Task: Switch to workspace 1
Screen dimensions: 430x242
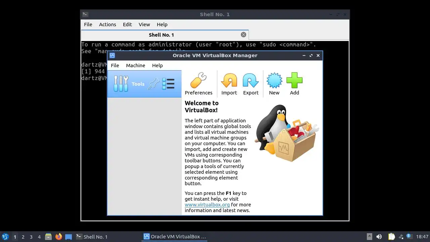Action: (x=15, y=237)
